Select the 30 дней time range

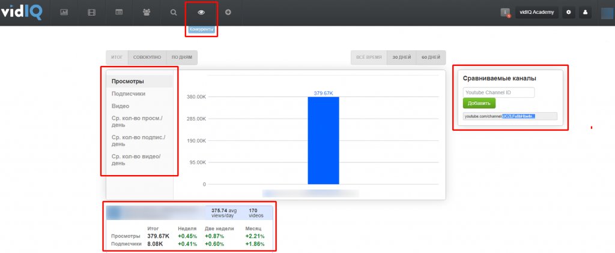pos(402,57)
